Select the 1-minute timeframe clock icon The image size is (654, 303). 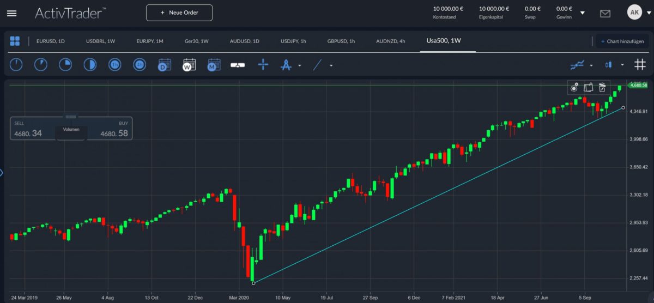(16, 65)
